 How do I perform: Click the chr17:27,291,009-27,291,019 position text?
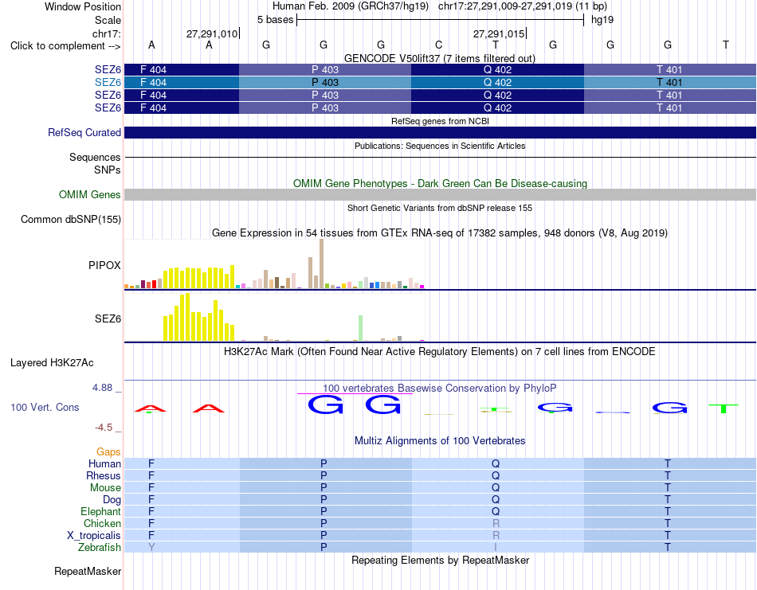(x=523, y=6)
